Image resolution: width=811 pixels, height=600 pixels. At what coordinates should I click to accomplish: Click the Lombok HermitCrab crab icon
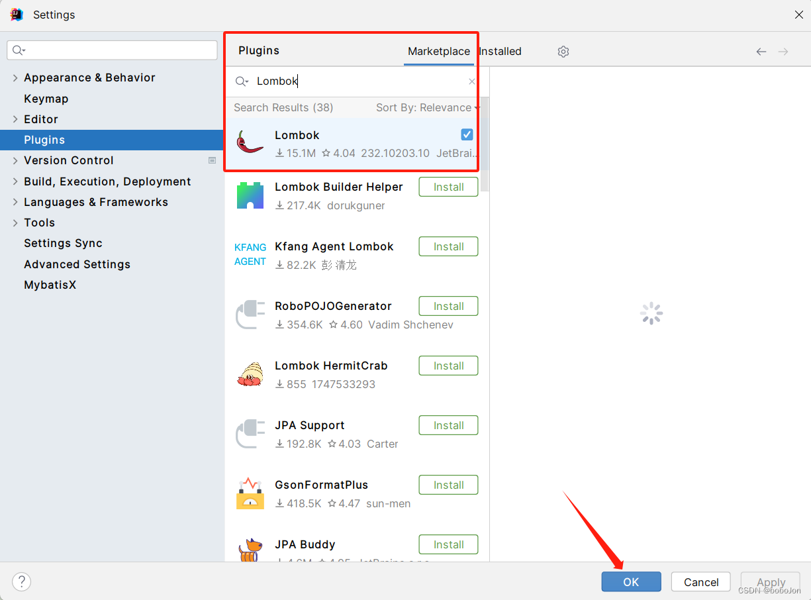[x=250, y=374]
